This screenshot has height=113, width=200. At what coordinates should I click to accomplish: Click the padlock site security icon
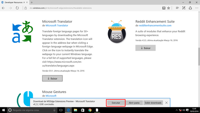(26, 8)
